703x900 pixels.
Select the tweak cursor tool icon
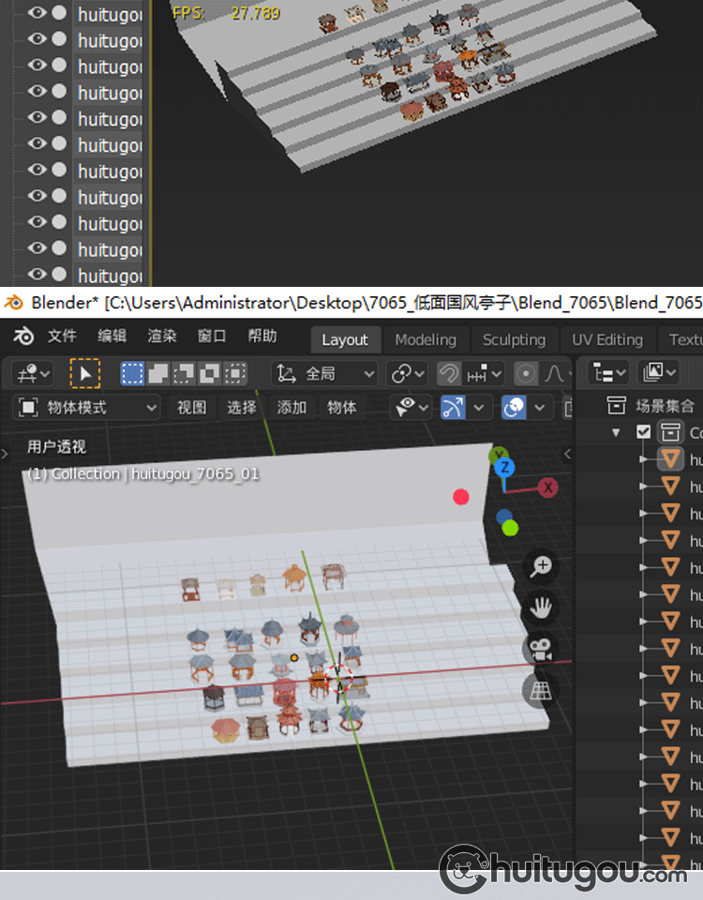click(x=85, y=373)
